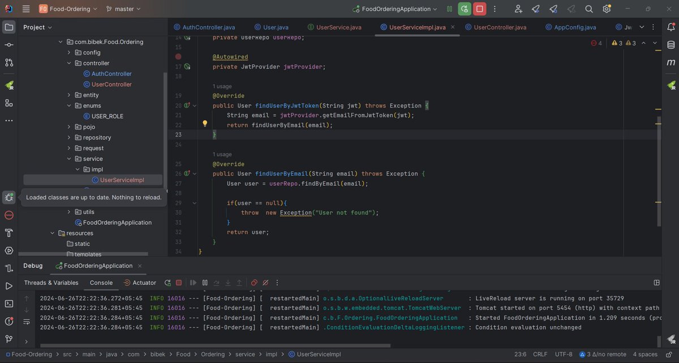The height and width of the screenshot is (363, 679).
Task: Open the Commit tool window
Action: [x=8, y=44]
